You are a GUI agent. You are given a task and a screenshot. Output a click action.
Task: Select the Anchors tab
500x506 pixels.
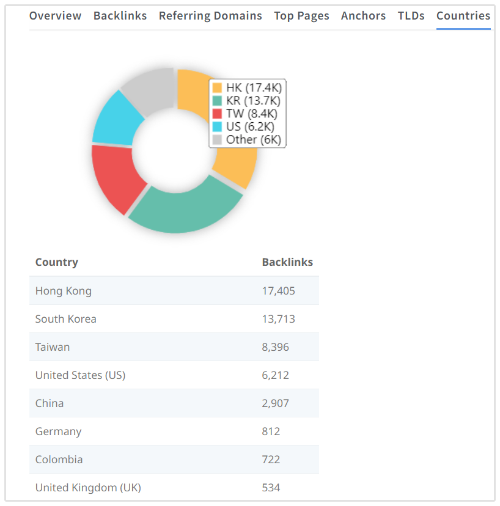pos(363,16)
